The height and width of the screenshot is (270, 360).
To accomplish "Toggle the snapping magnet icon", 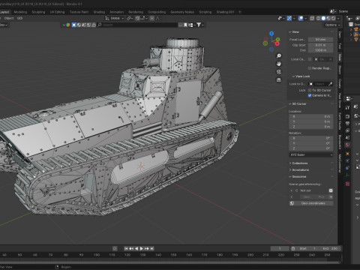I will tap(137, 18).
